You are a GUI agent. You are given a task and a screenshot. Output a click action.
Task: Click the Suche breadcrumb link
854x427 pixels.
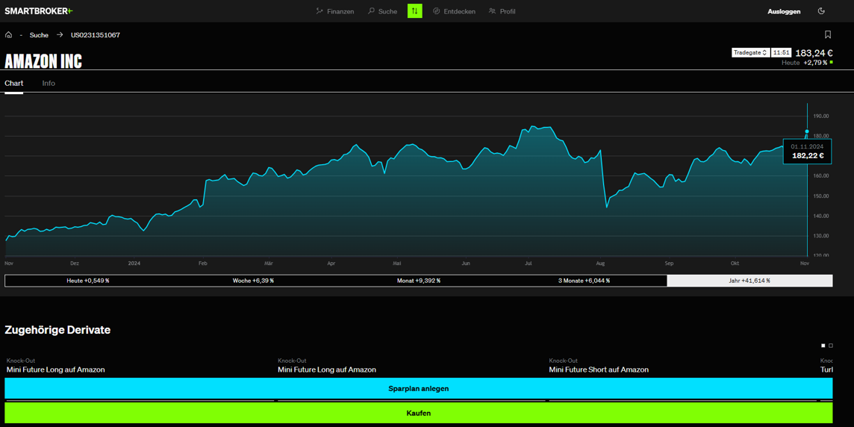pos(40,35)
